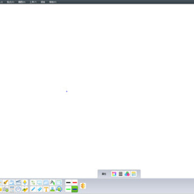Image resolution: width=194 pixels, height=194 pixels.
Task: Expand toolbar with orange up-down arrows
Action: point(83,186)
